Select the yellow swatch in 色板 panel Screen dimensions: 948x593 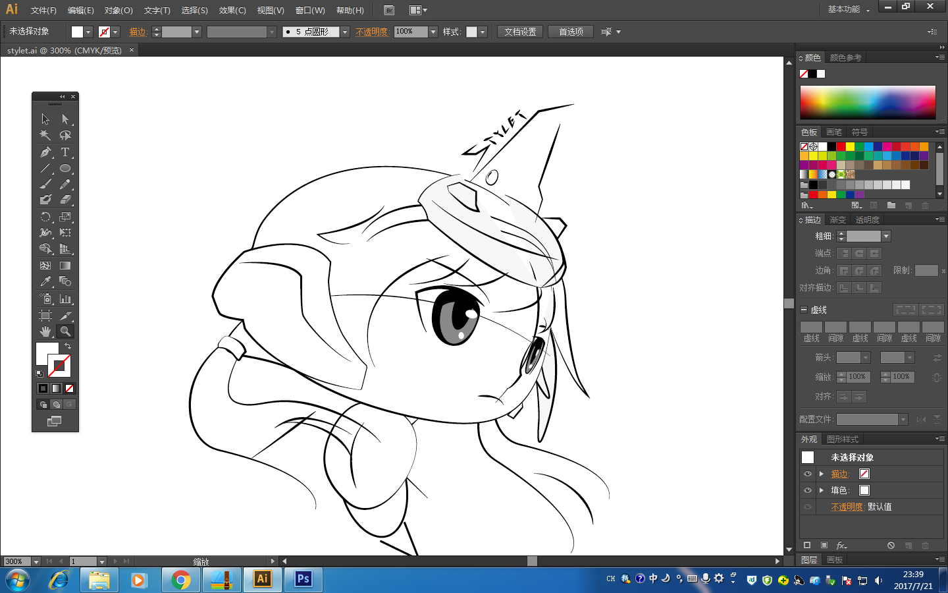(x=850, y=146)
